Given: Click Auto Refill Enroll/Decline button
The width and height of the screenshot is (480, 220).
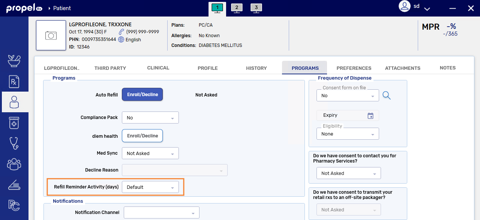Looking at the screenshot, I should coord(142,95).
